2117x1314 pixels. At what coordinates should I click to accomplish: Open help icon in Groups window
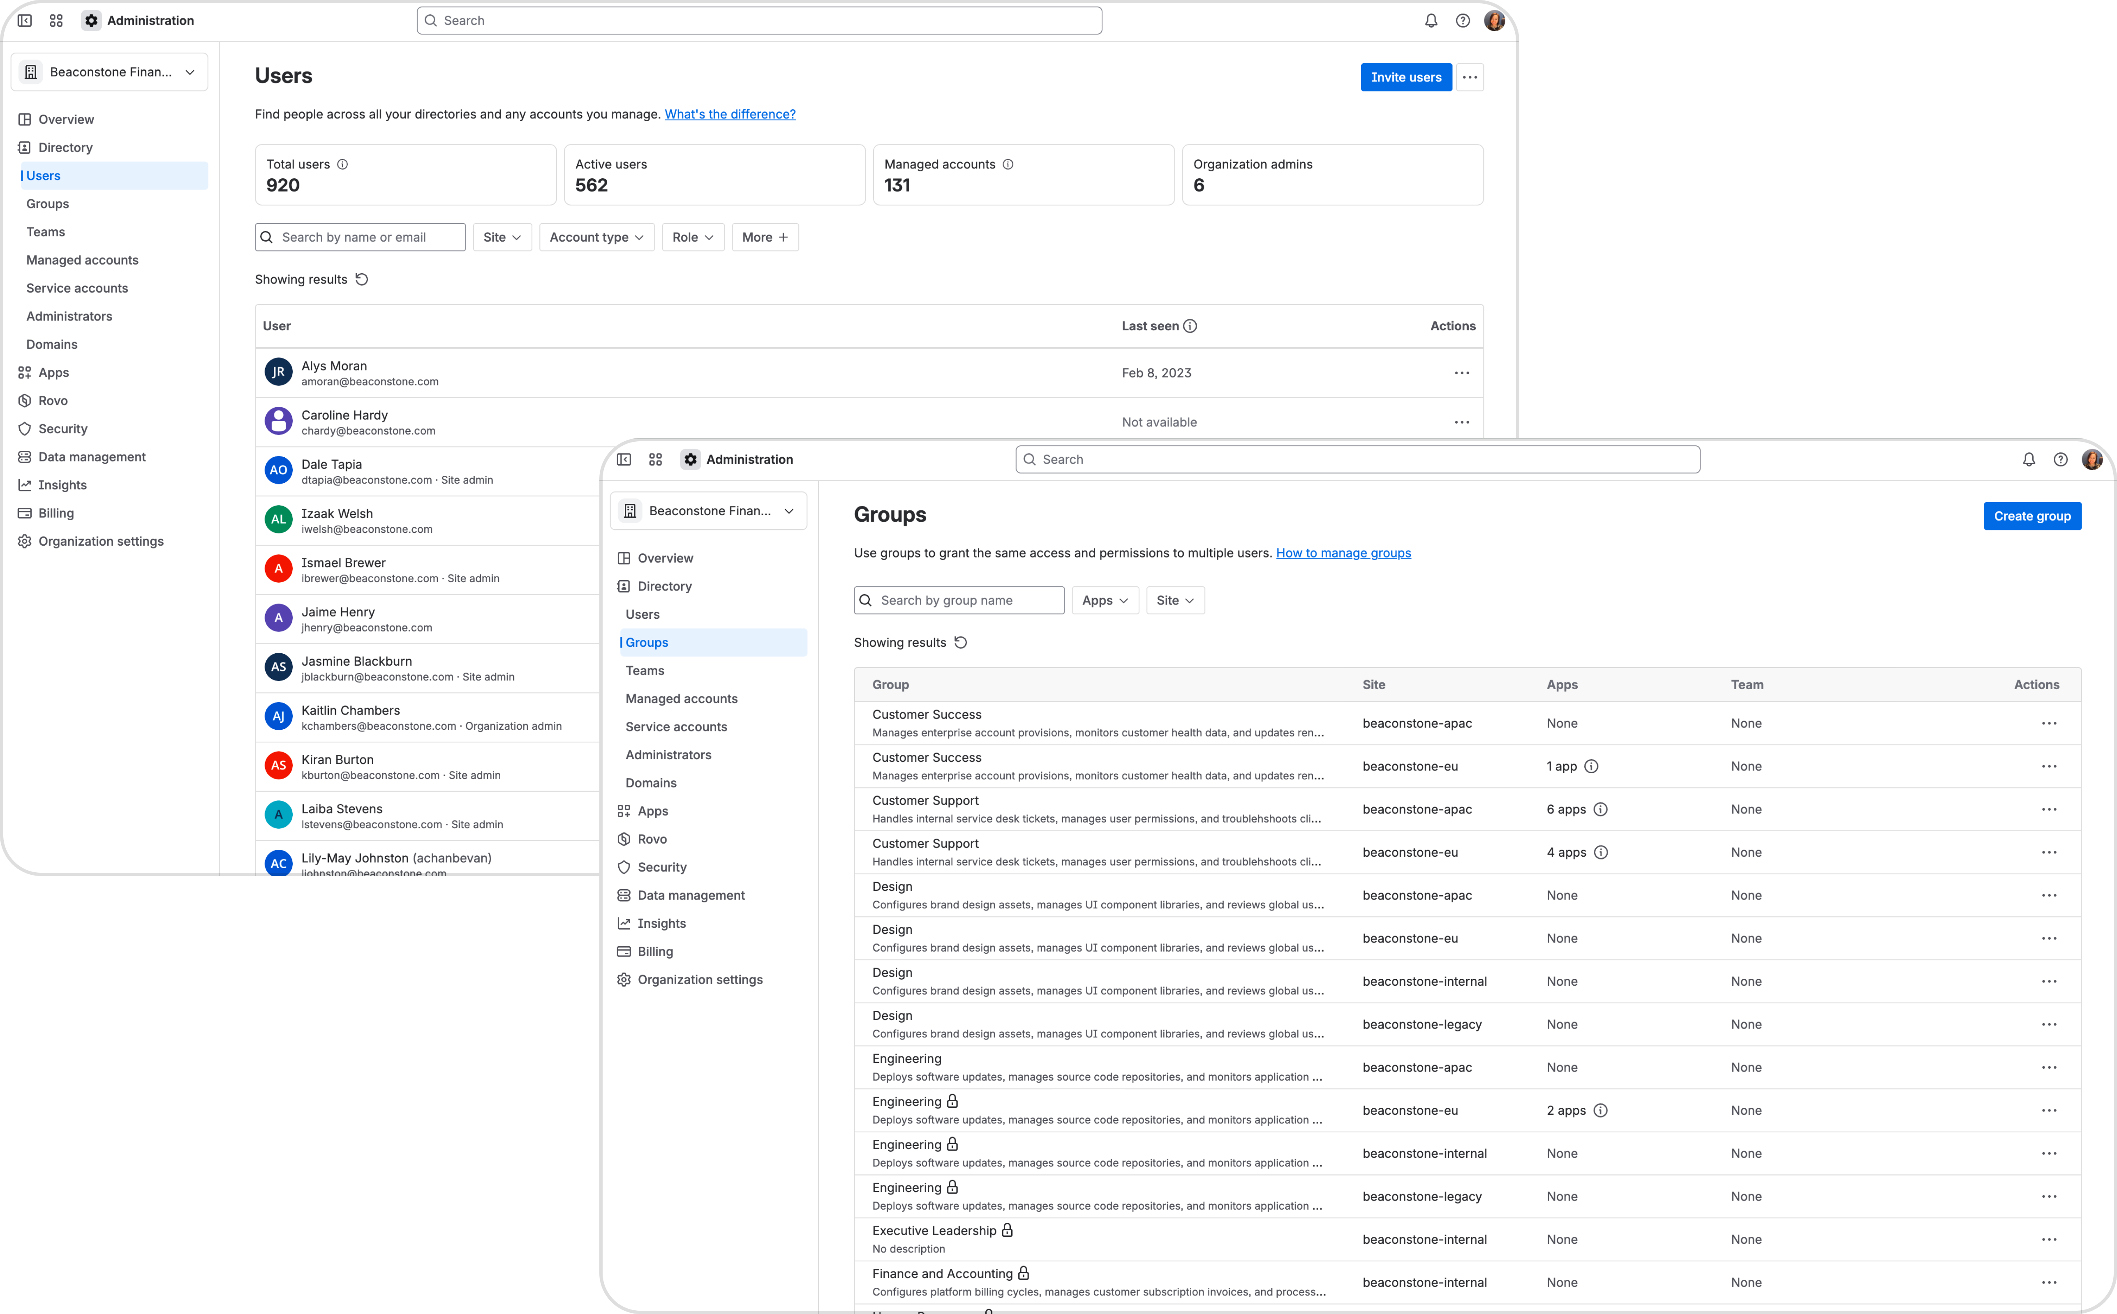point(2061,460)
